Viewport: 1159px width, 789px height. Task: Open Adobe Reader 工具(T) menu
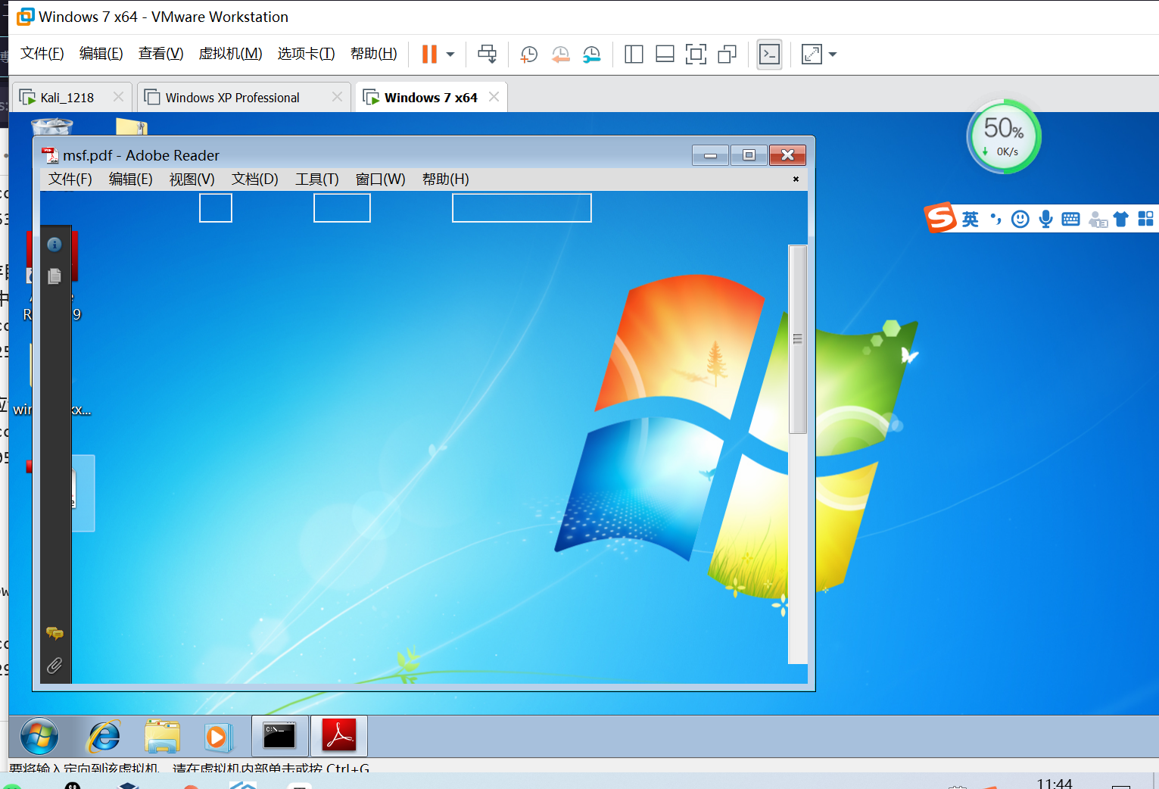316,179
